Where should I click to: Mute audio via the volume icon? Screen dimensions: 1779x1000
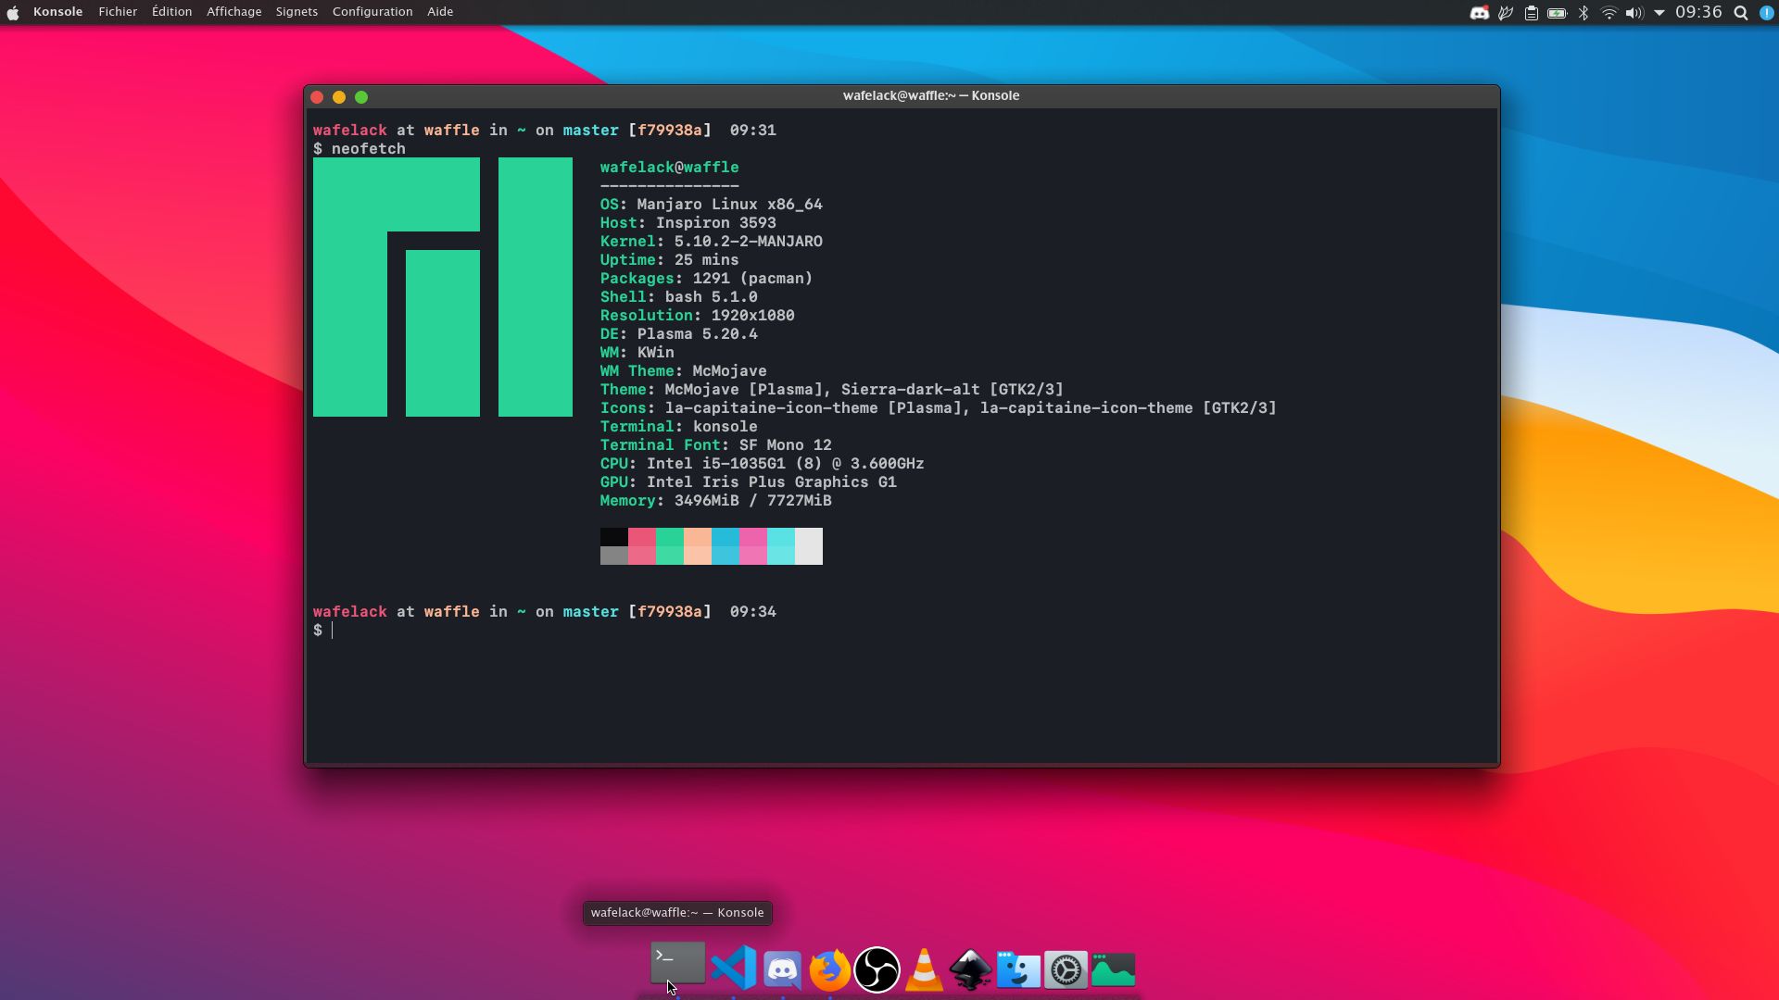1634,13
